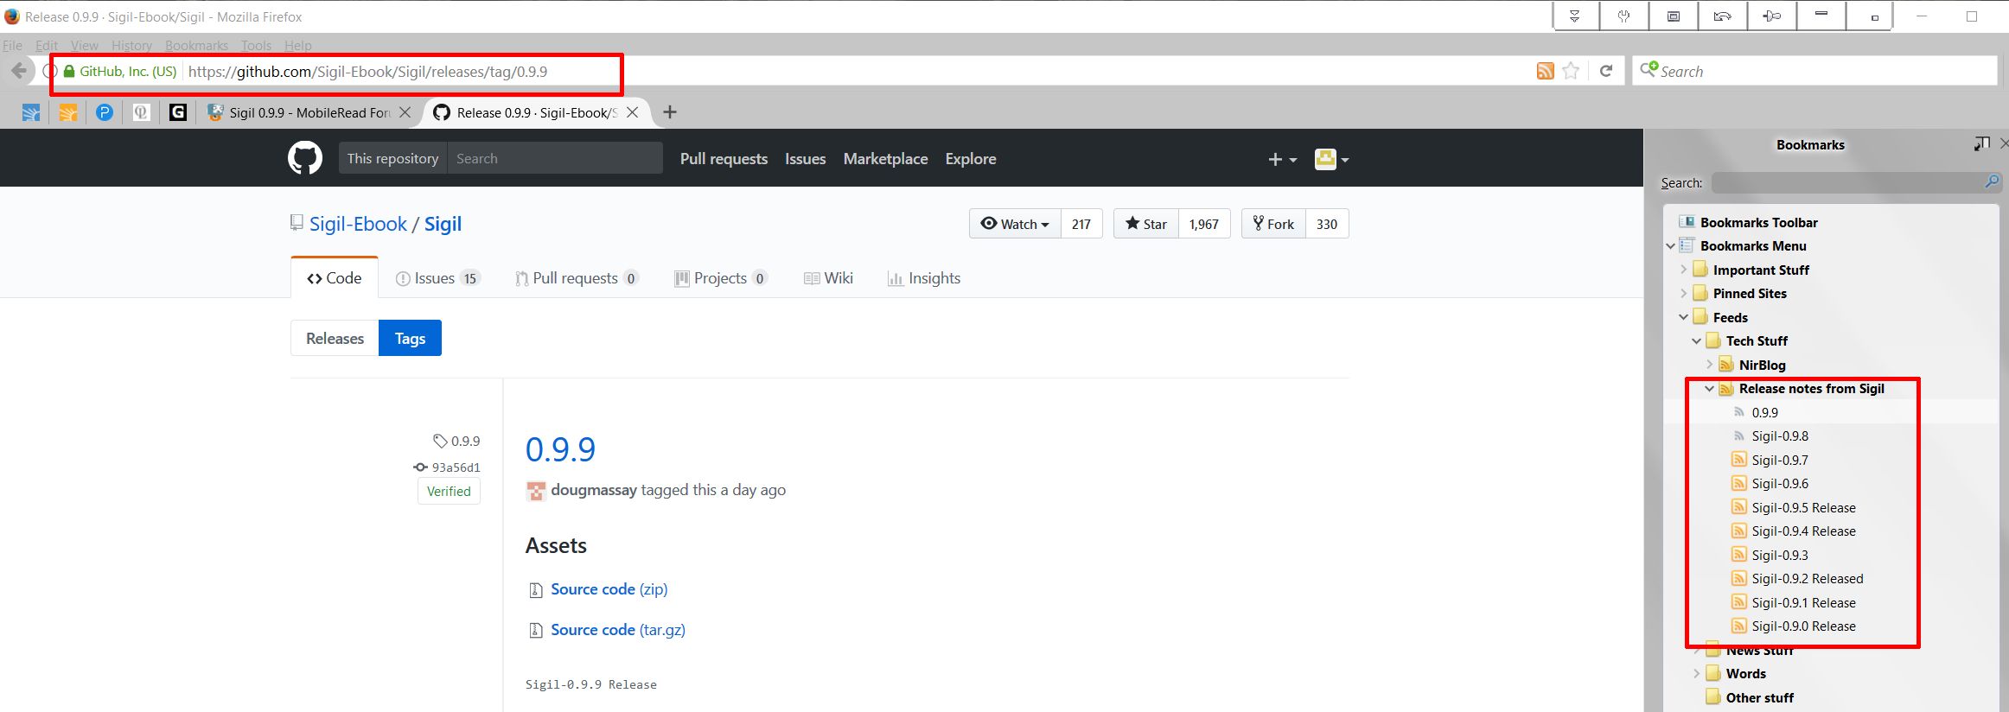Focus the Firefox search bar
This screenshot has width=2009, height=712.
pyautogui.click(x=1815, y=71)
